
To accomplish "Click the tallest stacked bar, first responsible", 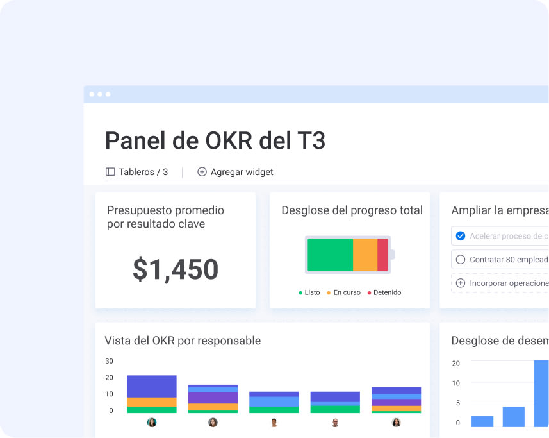I will coord(152,394).
